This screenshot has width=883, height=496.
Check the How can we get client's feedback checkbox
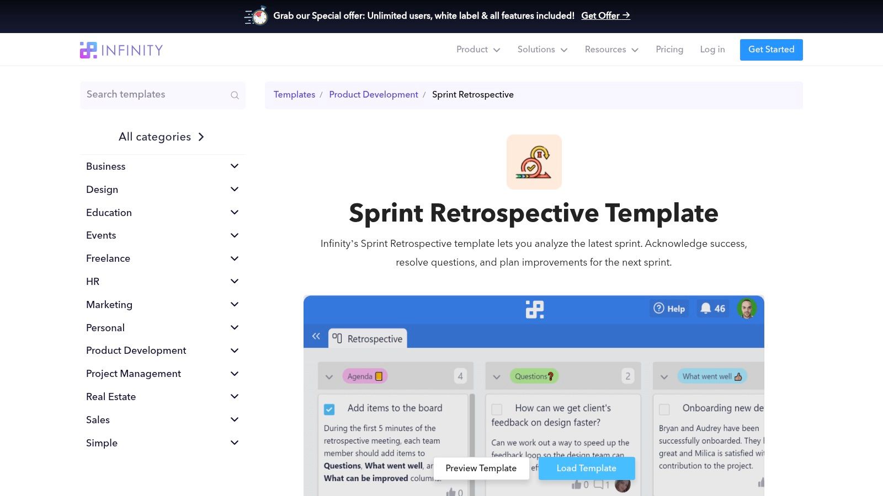[x=497, y=409]
